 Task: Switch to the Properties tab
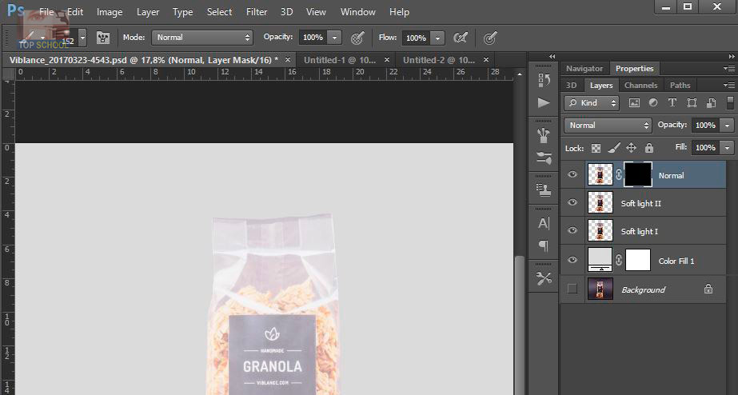click(634, 69)
